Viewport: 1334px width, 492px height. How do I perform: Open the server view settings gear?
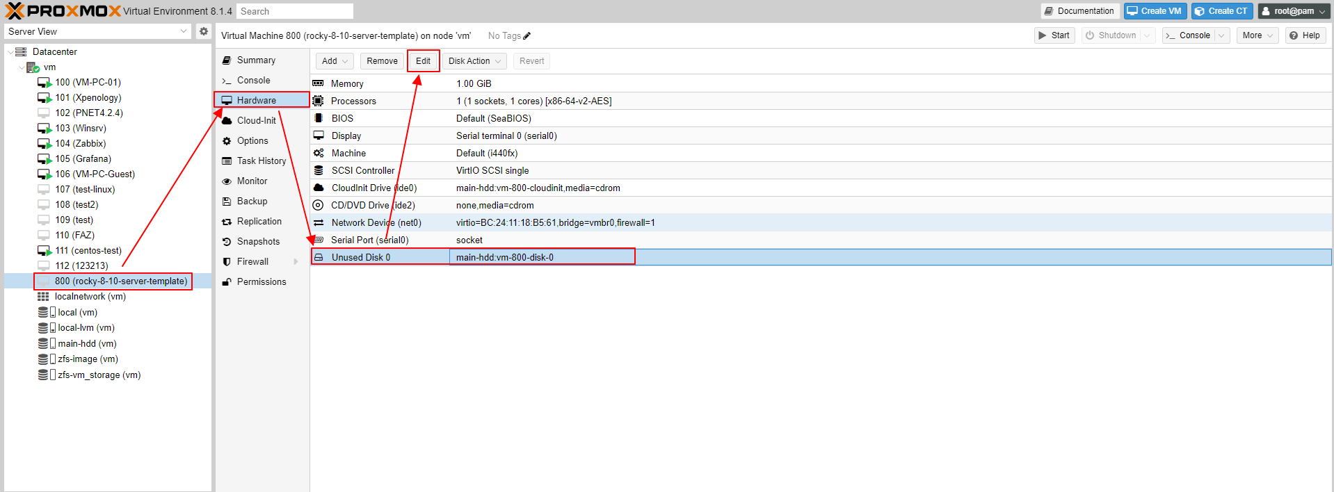point(203,31)
